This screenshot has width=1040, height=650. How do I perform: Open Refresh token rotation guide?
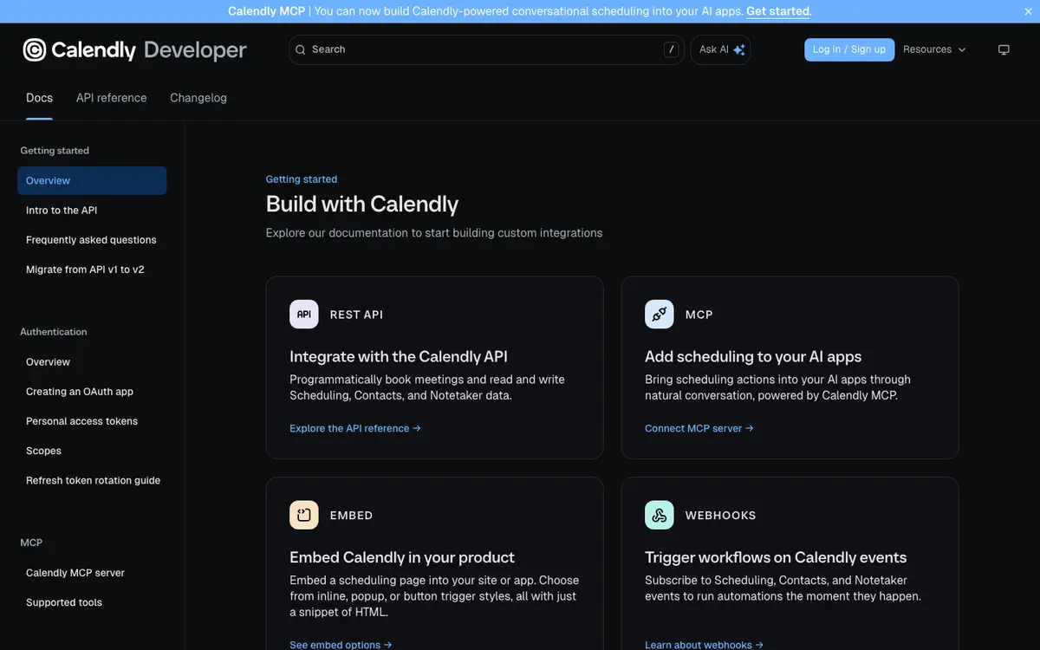92,480
